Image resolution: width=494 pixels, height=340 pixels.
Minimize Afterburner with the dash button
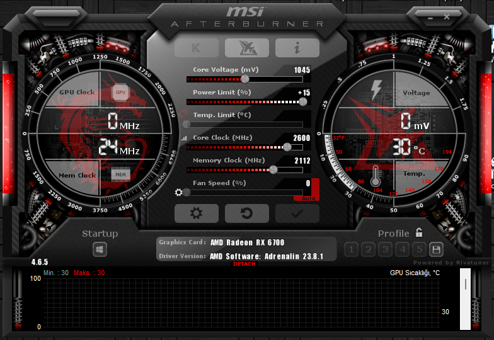430,18
